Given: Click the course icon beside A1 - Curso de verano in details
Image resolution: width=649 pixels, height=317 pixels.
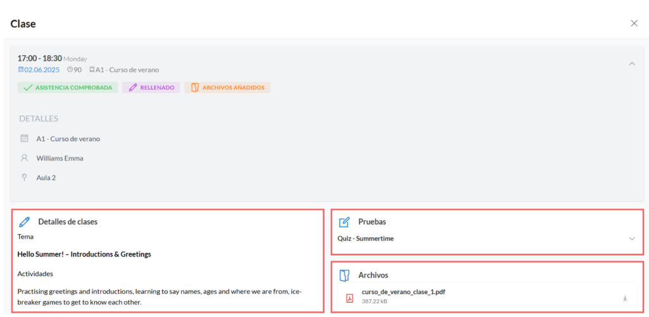Looking at the screenshot, I should [25, 139].
